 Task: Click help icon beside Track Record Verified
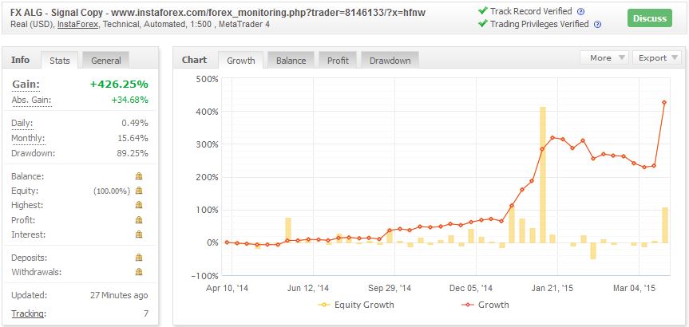click(x=581, y=12)
